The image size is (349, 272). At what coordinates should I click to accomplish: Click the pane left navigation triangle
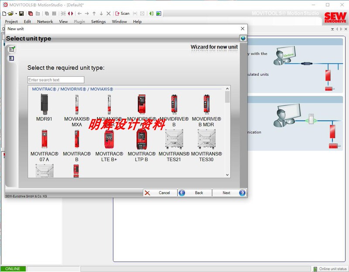[x=337, y=29]
